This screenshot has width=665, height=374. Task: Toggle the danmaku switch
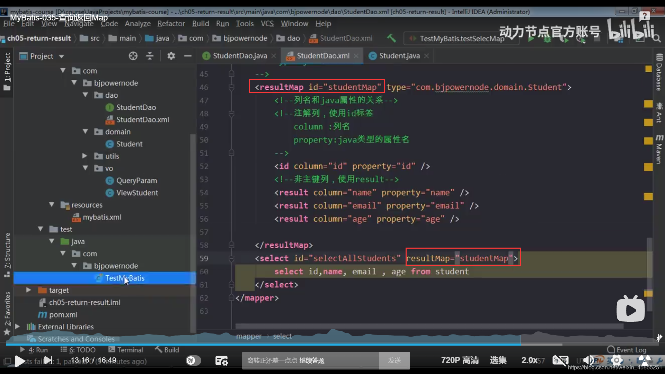pos(193,360)
